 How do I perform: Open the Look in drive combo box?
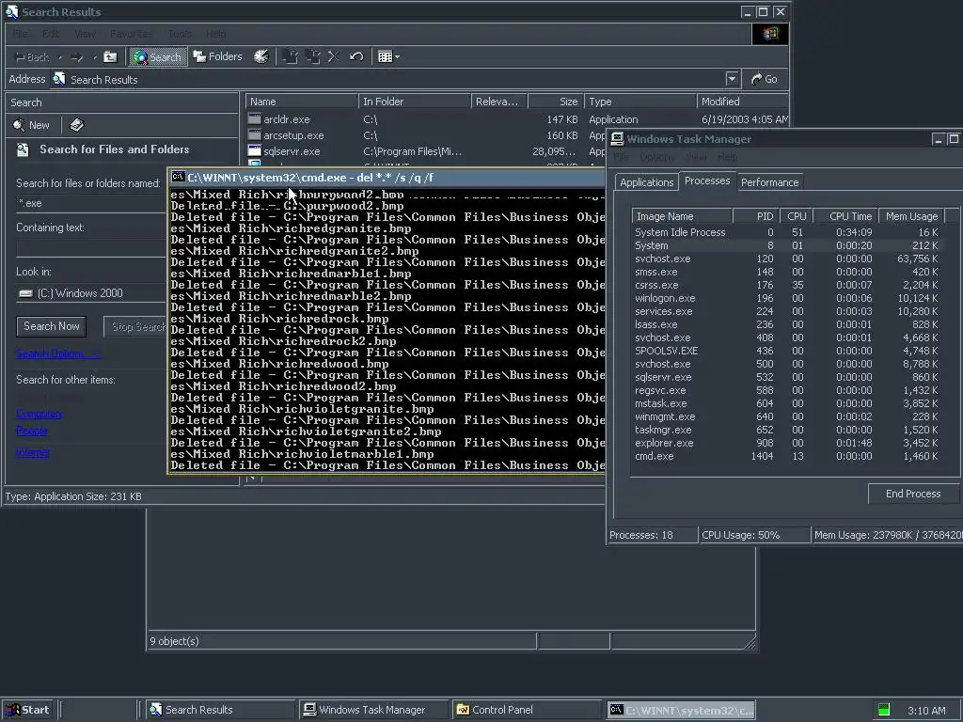[x=91, y=293]
